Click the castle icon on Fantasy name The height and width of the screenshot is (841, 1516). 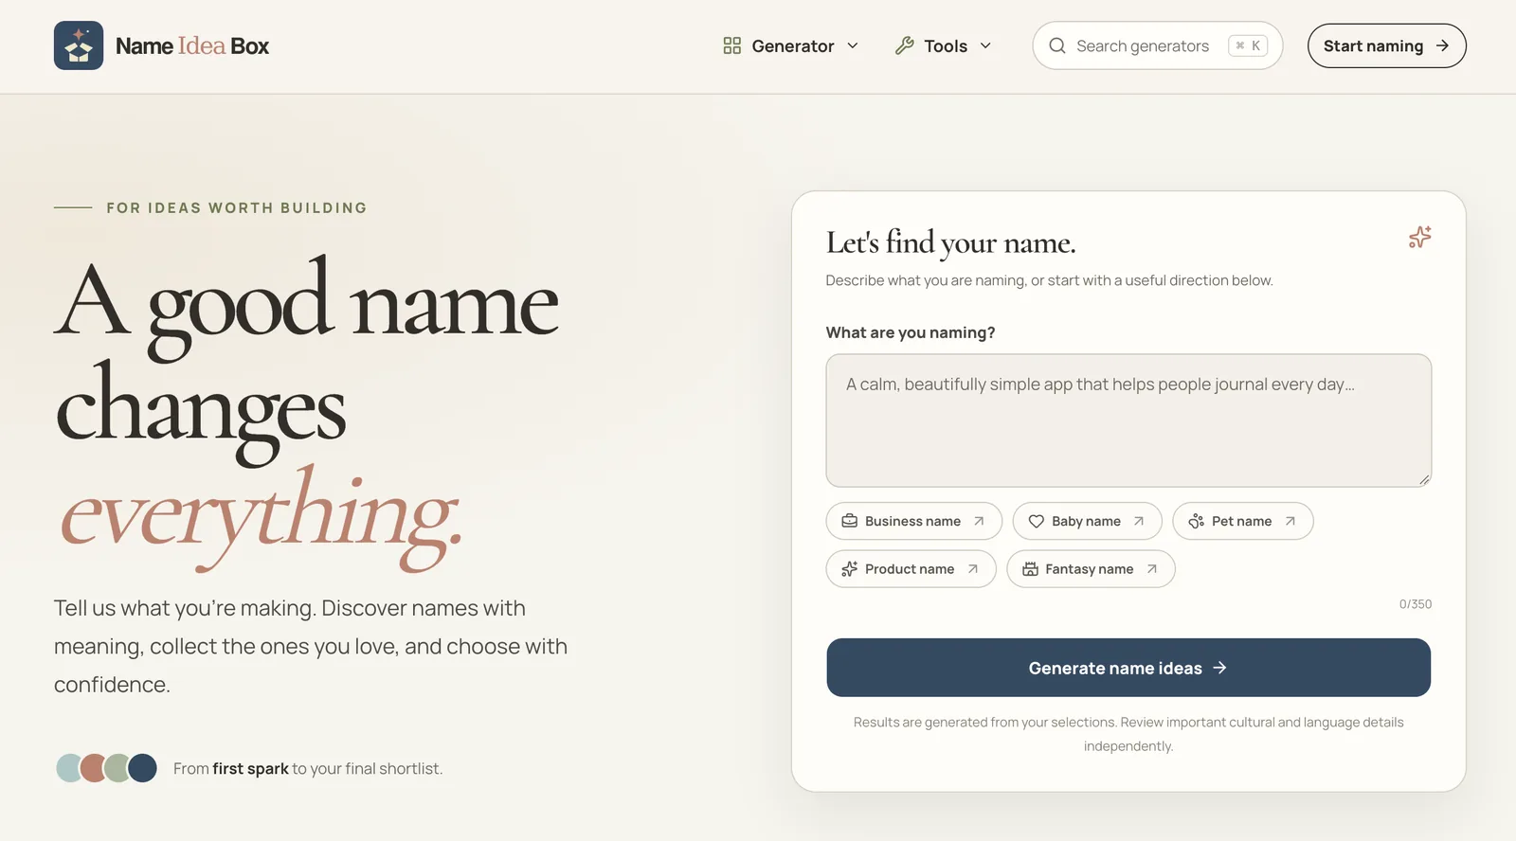pyautogui.click(x=1030, y=569)
